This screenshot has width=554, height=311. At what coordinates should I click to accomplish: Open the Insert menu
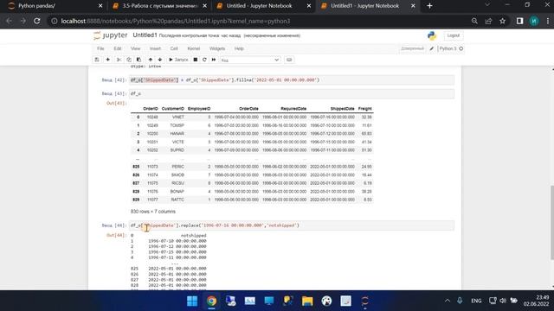[155, 48]
